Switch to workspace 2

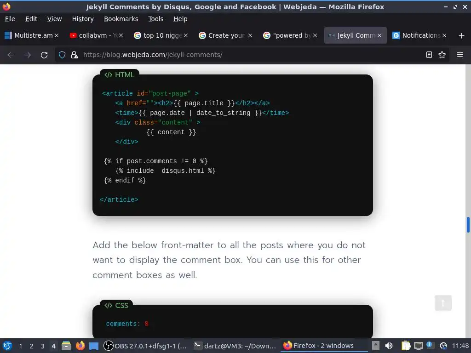[x=32, y=346]
